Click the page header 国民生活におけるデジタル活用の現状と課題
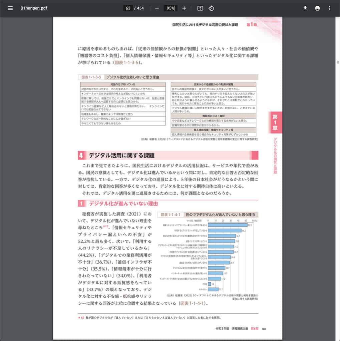Image resolution: width=340 pixels, height=341 pixels. 205,25
